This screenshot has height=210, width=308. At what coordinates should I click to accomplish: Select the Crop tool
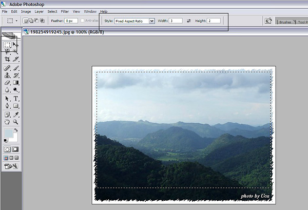(x=7, y=59)
